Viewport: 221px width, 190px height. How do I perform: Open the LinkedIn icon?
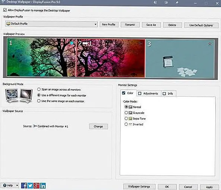pos(43,186)
